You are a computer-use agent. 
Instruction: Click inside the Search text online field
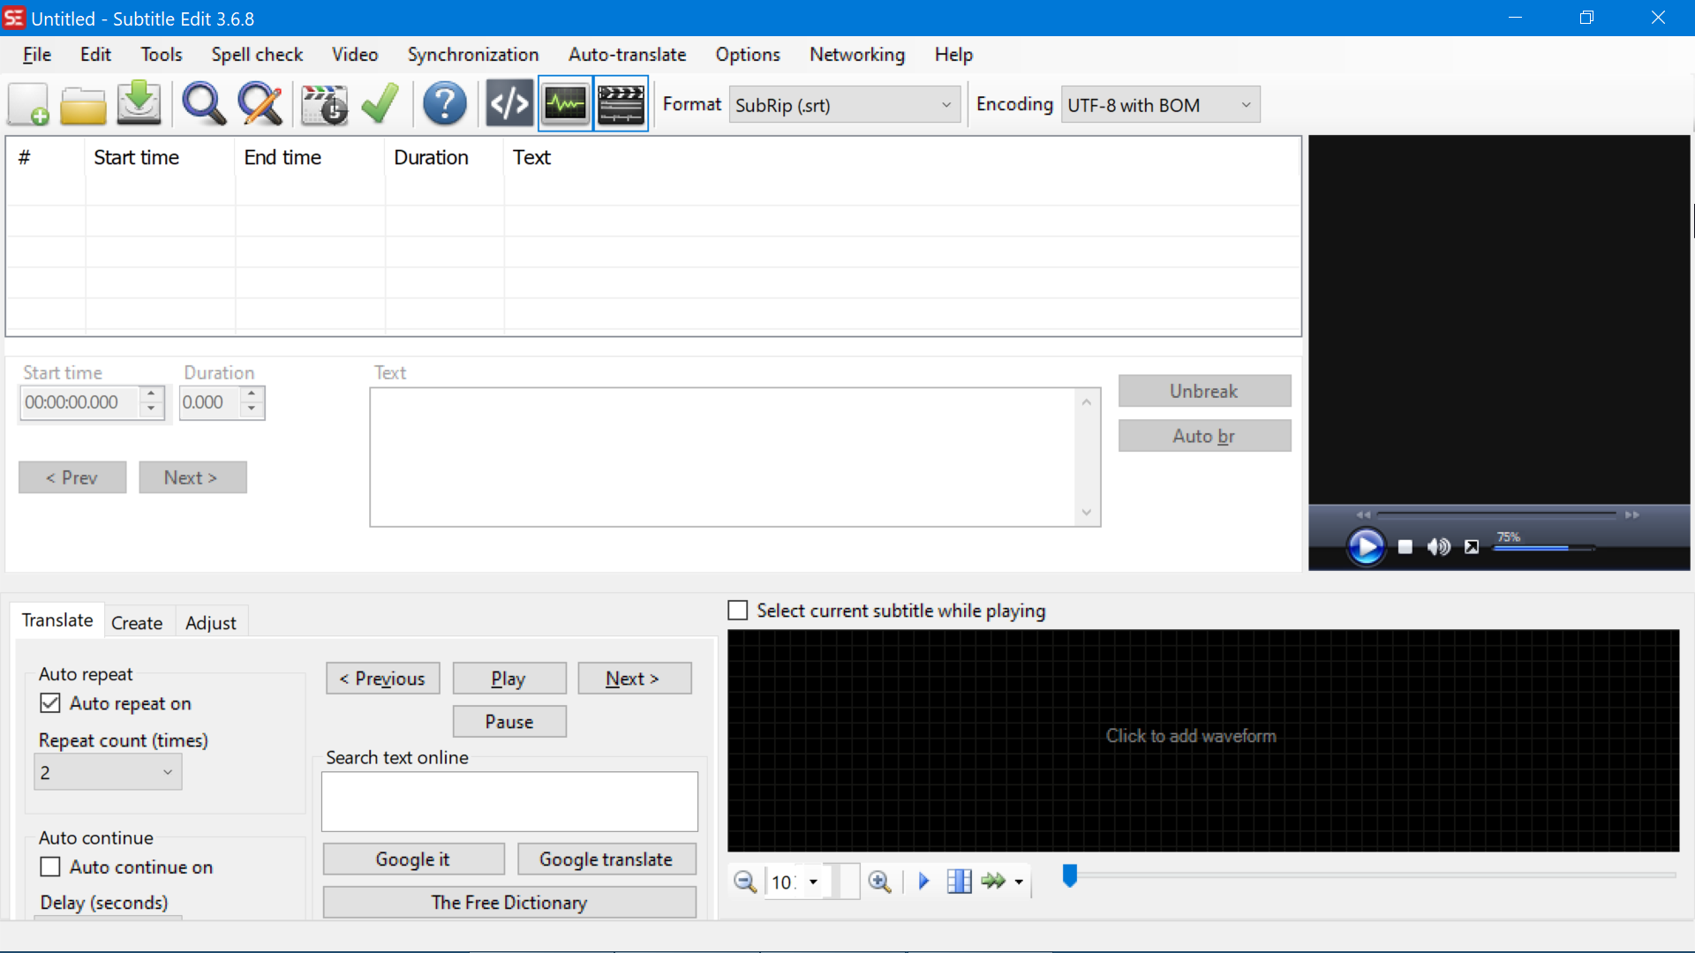tap(509, 801)
